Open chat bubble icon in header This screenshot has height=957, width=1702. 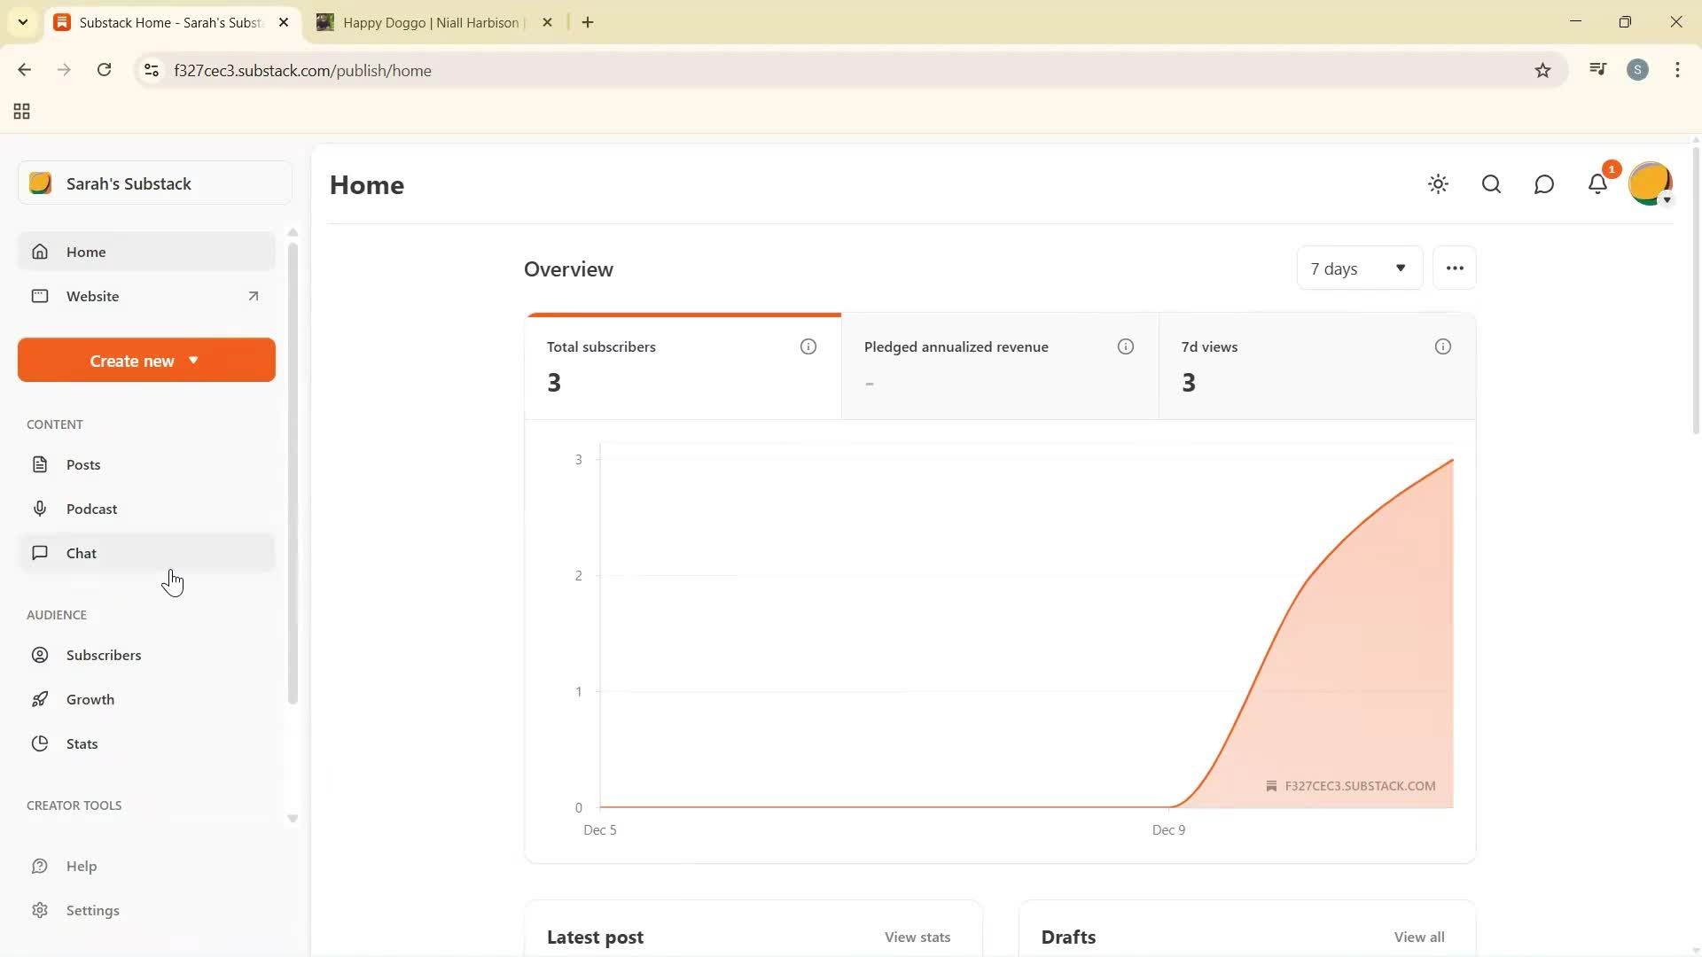click(x=1544, y=184)
